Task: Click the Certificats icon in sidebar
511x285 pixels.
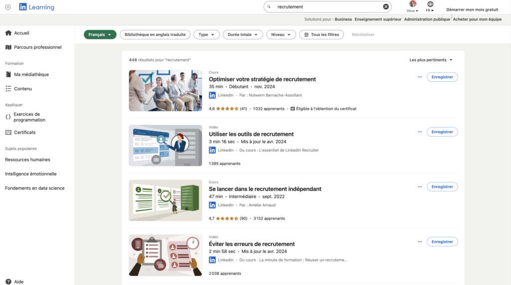Action: 8,133
